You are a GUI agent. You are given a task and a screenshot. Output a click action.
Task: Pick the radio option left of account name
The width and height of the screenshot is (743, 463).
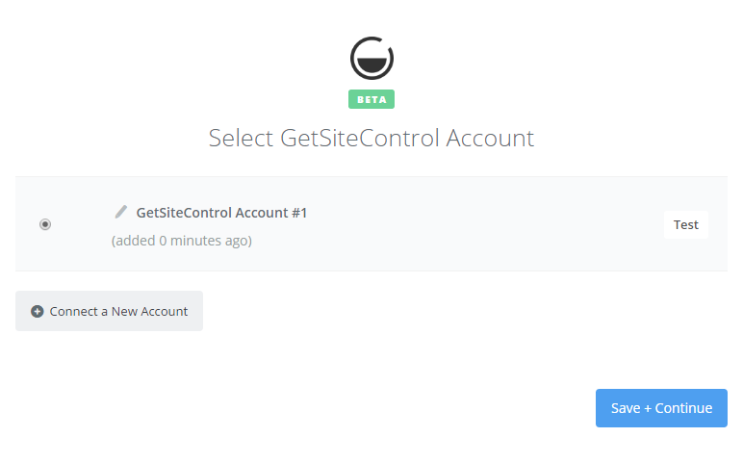click(x=45, y=224)
